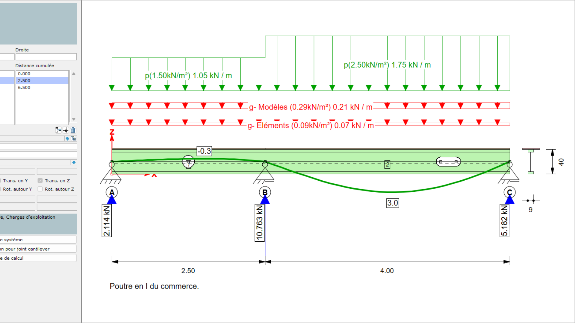Click the I-beam cross-section symbol

coord(531,161)
